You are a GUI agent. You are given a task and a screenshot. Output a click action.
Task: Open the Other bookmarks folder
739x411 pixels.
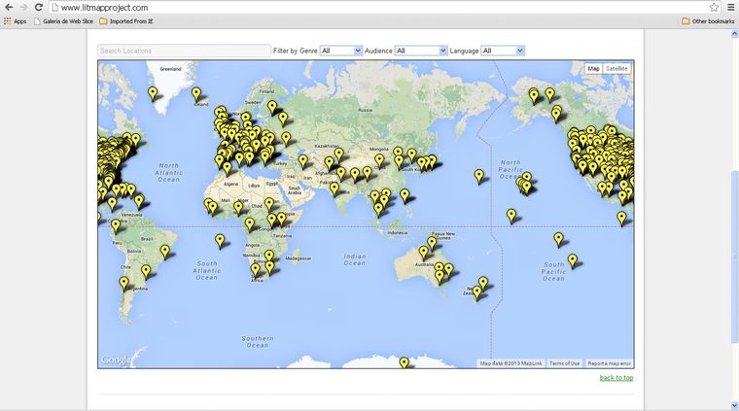coord(708,20)
